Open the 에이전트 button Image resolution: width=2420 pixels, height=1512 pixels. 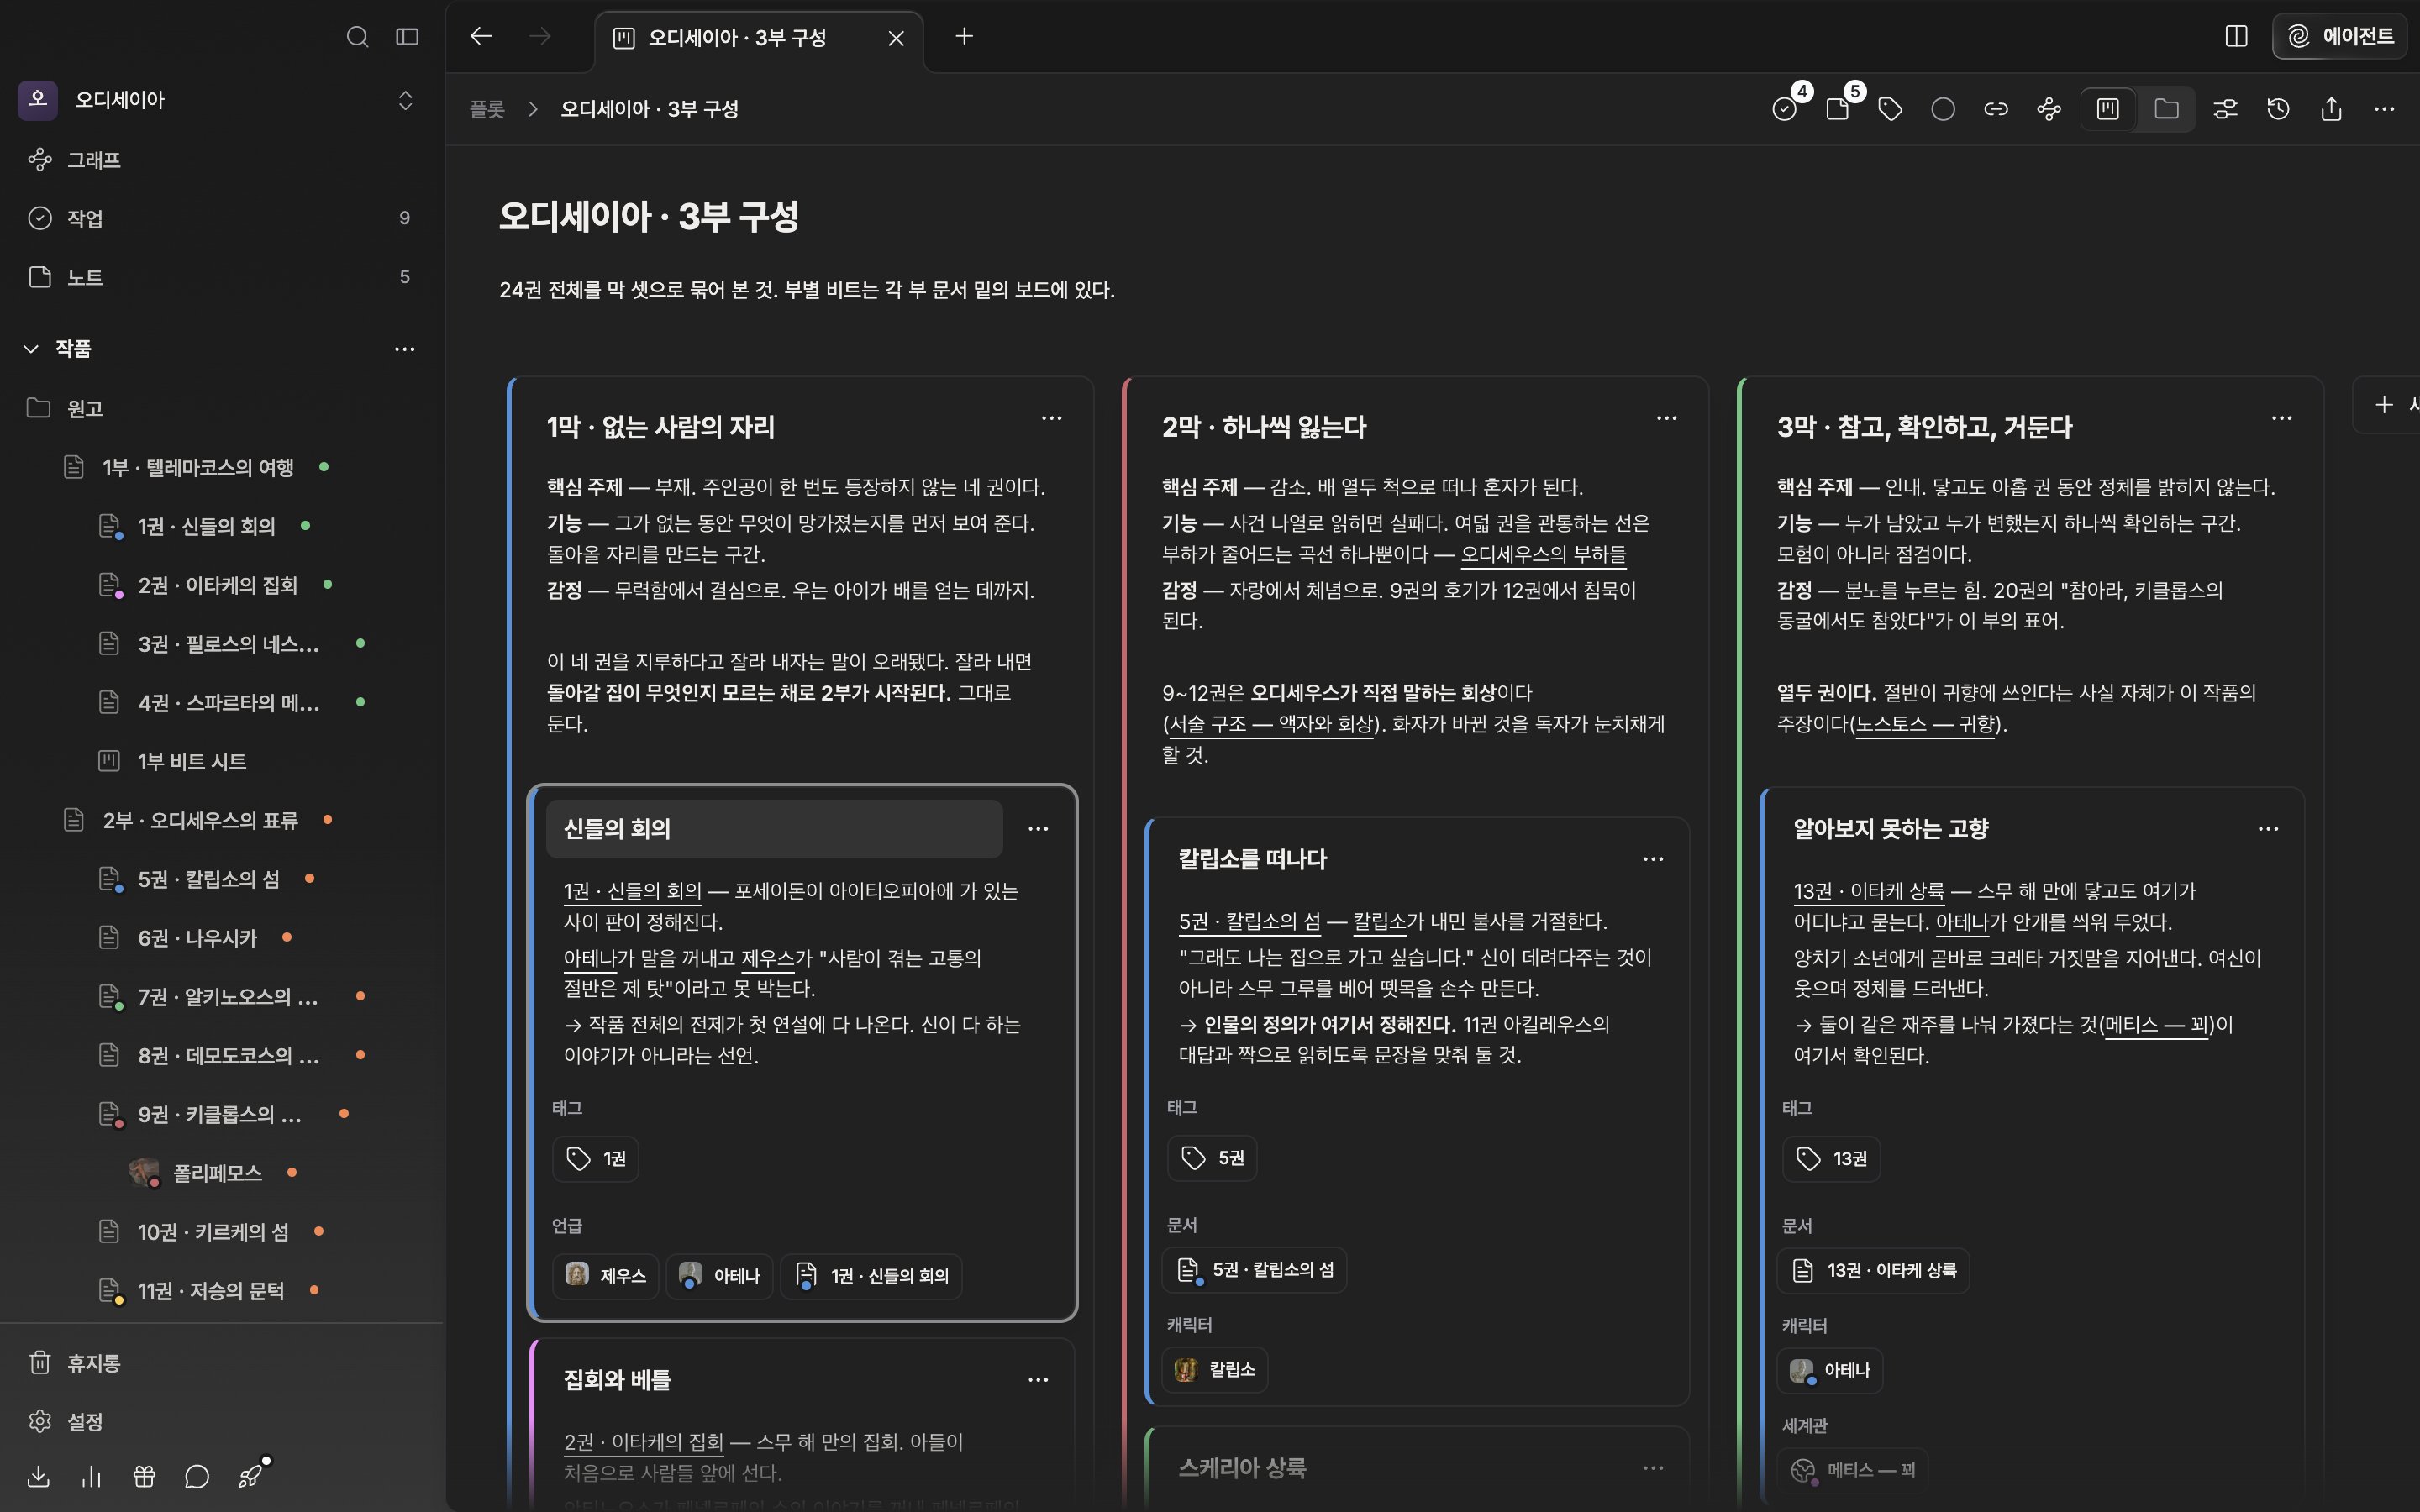[2340, 37]
